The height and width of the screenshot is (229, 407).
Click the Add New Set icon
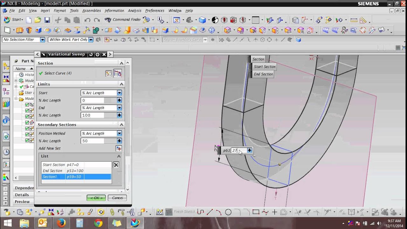[119, 149]
